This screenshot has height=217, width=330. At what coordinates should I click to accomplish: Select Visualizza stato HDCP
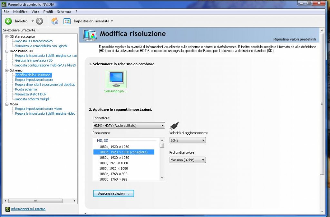pos(31,94)
